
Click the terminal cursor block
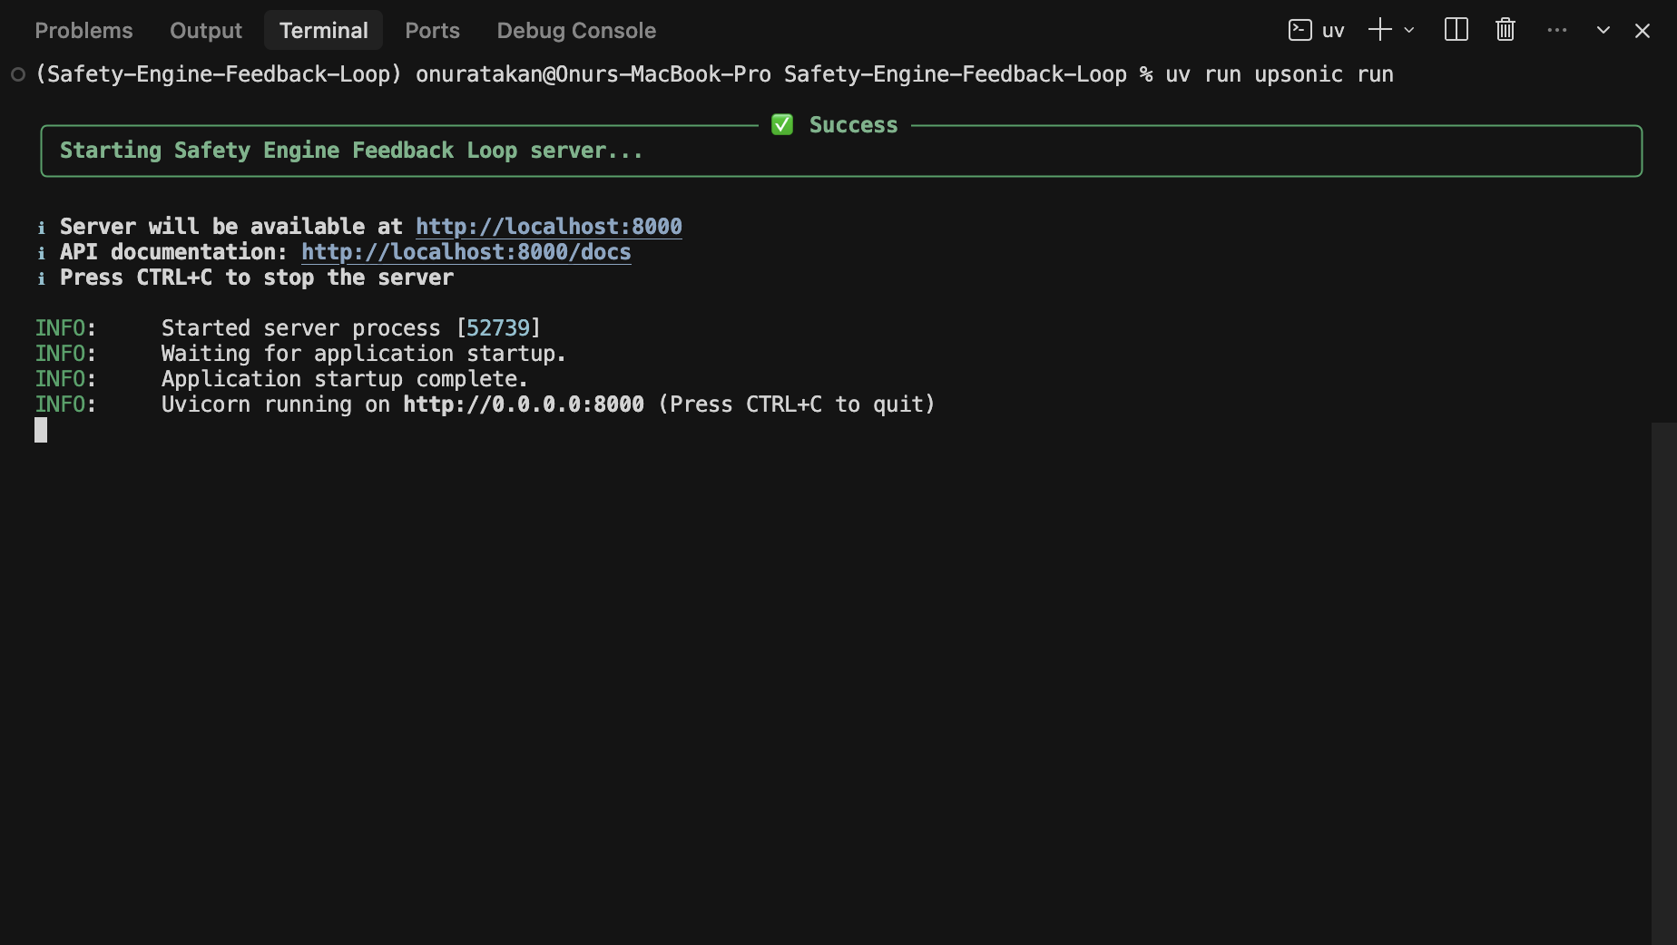[x=41, y=430]
